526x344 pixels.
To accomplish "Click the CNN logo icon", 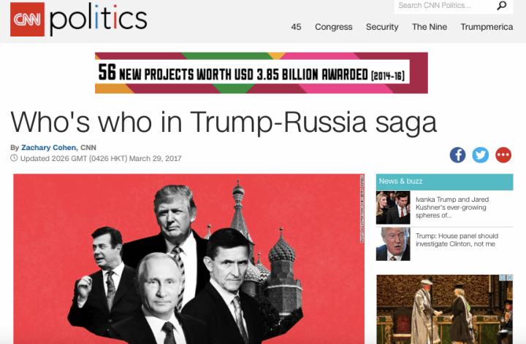I will click(x=27, y=20).
